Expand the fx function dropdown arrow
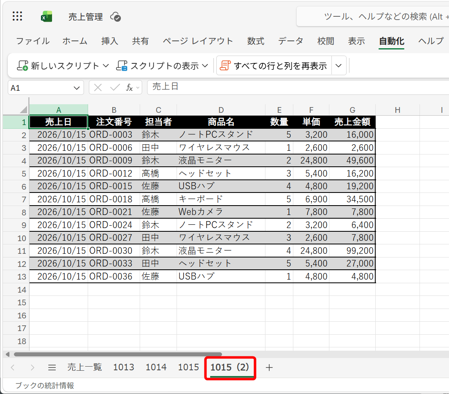This screenshot has height=394, width=449. [x=138, y=88]
